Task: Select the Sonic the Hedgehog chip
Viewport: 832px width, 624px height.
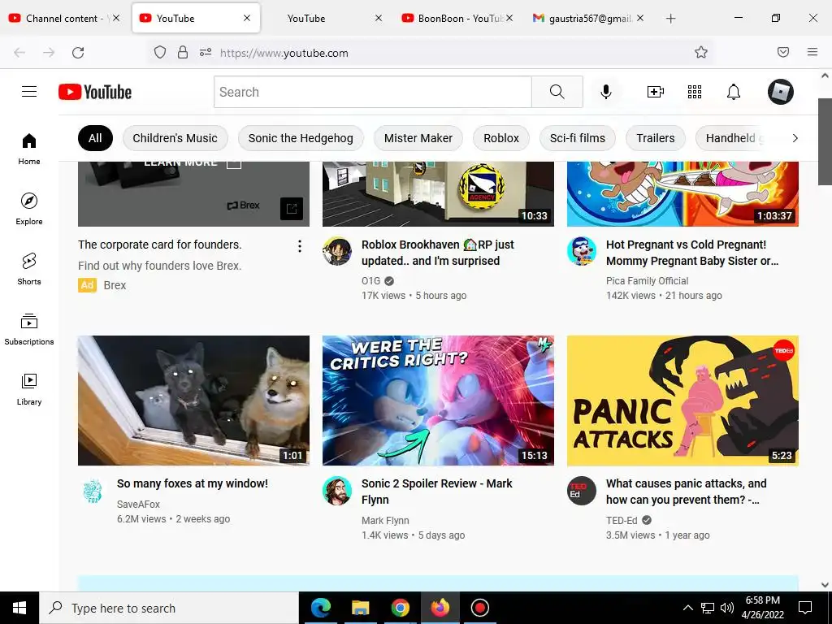Action: pyautogui.click(x=301, y=138)
